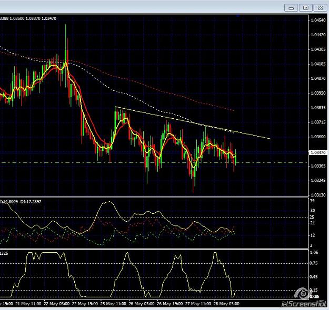Click price scale value 1.04305
This screenshot has width=329, height=310.
point(318,49)
